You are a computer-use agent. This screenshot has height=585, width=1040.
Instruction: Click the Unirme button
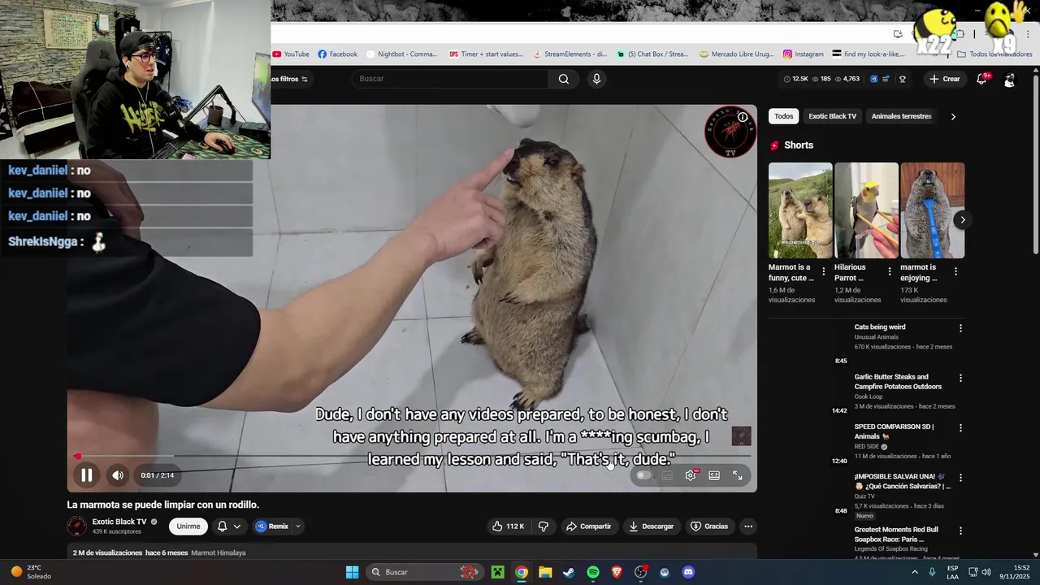(x=188, y=526)
